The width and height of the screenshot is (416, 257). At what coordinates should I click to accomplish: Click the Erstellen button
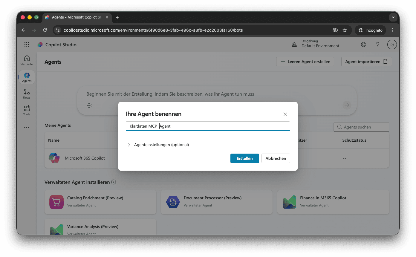(x=245, y=158)
